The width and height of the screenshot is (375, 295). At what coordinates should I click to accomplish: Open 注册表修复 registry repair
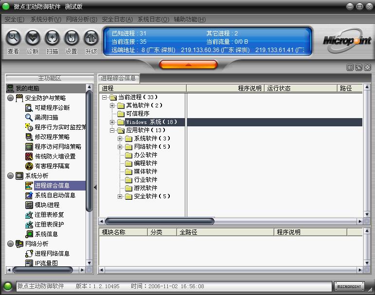pos(44,215)
